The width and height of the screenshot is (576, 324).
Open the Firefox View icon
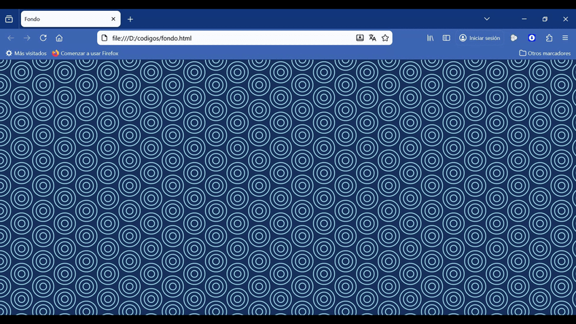click(9, 19)
